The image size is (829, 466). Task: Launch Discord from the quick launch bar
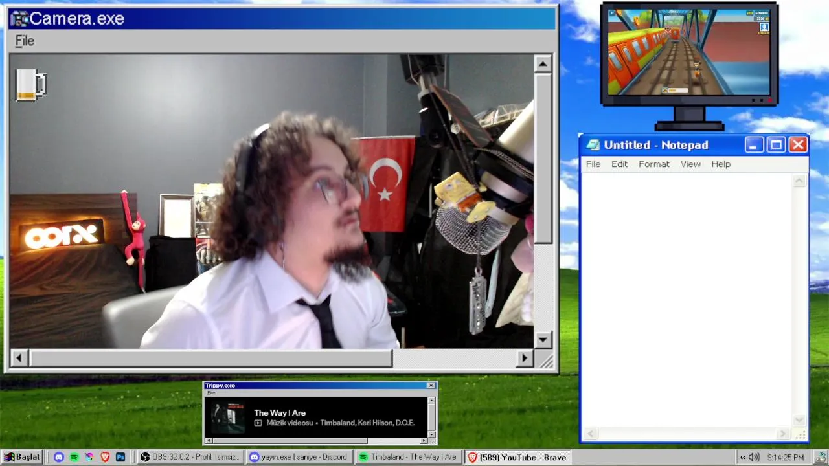(x=59, y=457)
